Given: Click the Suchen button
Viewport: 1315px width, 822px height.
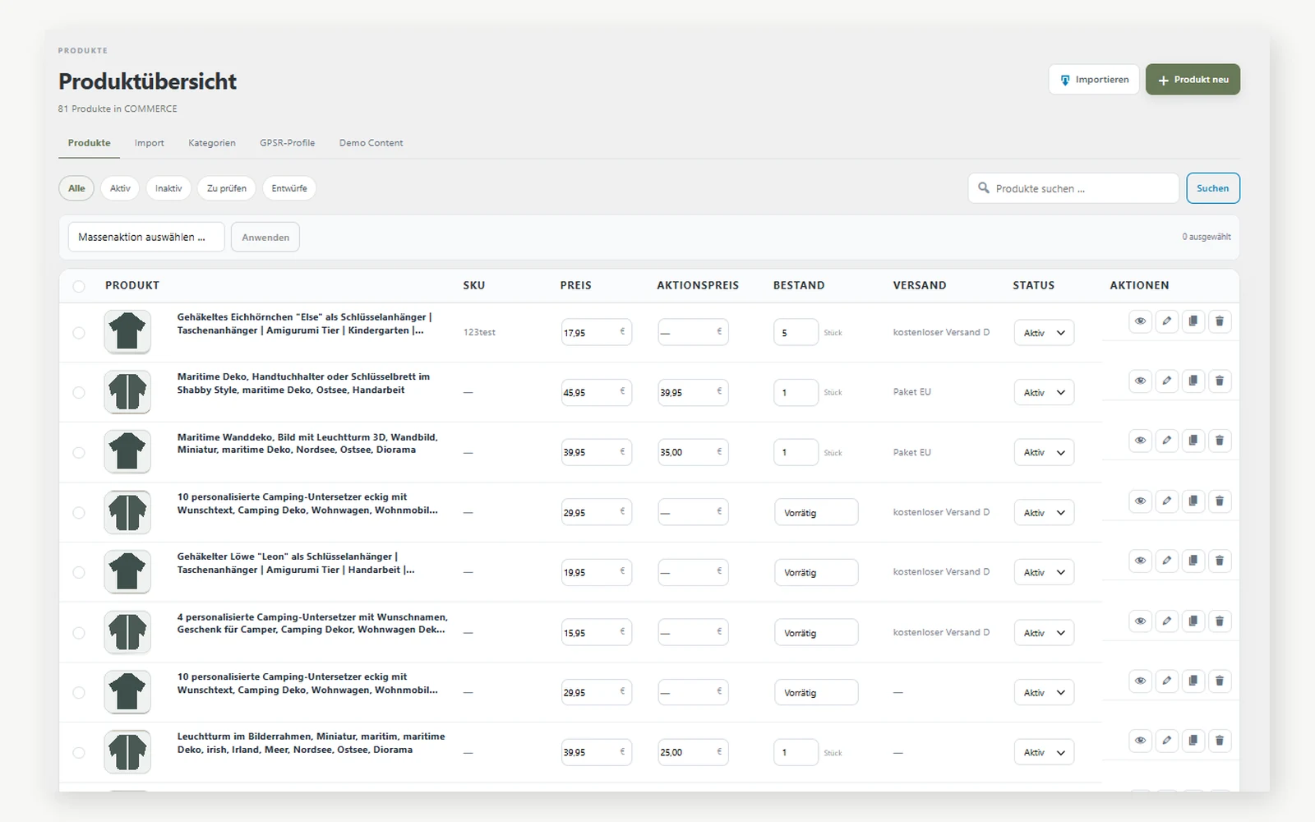Looking at the screenshot, I should 1213,188.
